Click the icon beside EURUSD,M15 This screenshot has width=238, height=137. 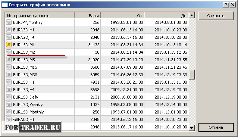tap(9, 67)
